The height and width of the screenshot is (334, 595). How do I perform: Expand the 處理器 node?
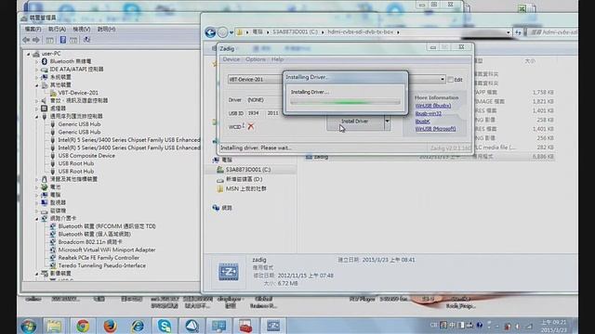coord(37,109)
